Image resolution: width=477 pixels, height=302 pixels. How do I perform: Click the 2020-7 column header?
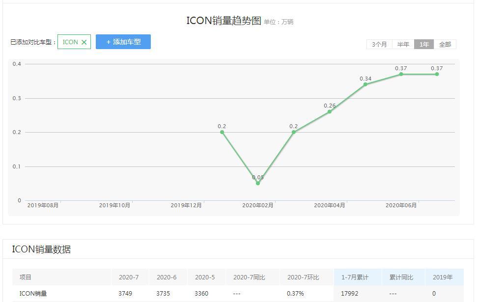click(129, 277)
